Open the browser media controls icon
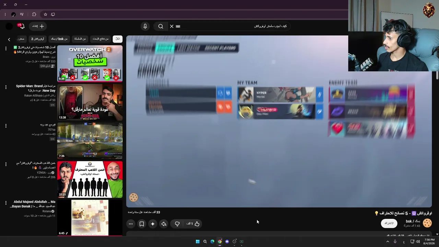 tap(22, 14)
